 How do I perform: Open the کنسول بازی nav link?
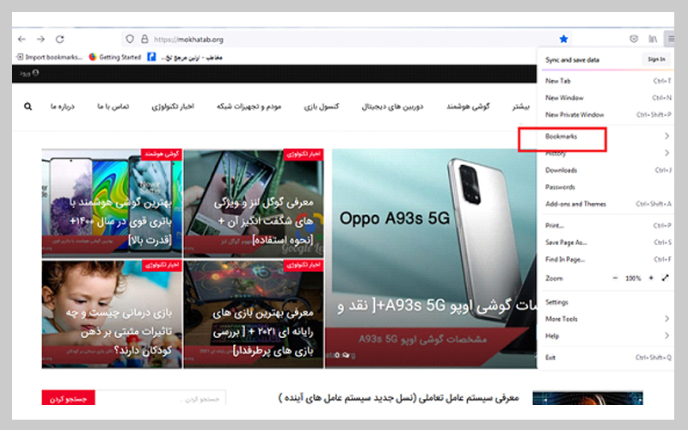click(x=322, y=106)
